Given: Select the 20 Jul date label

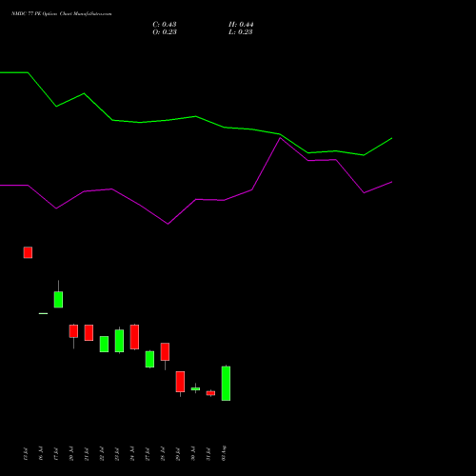Looking at the screenshot, I should 71,453.
